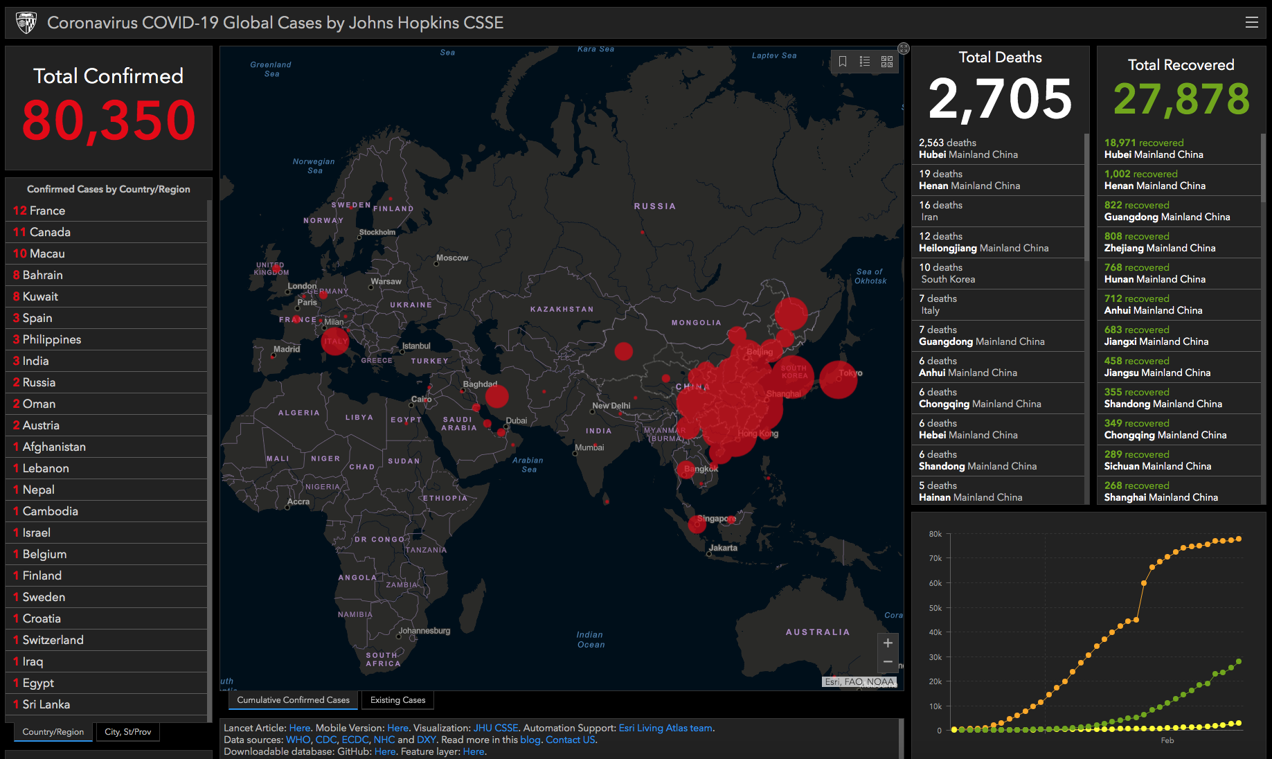Open the JHU CSSE link

point(496,728)
